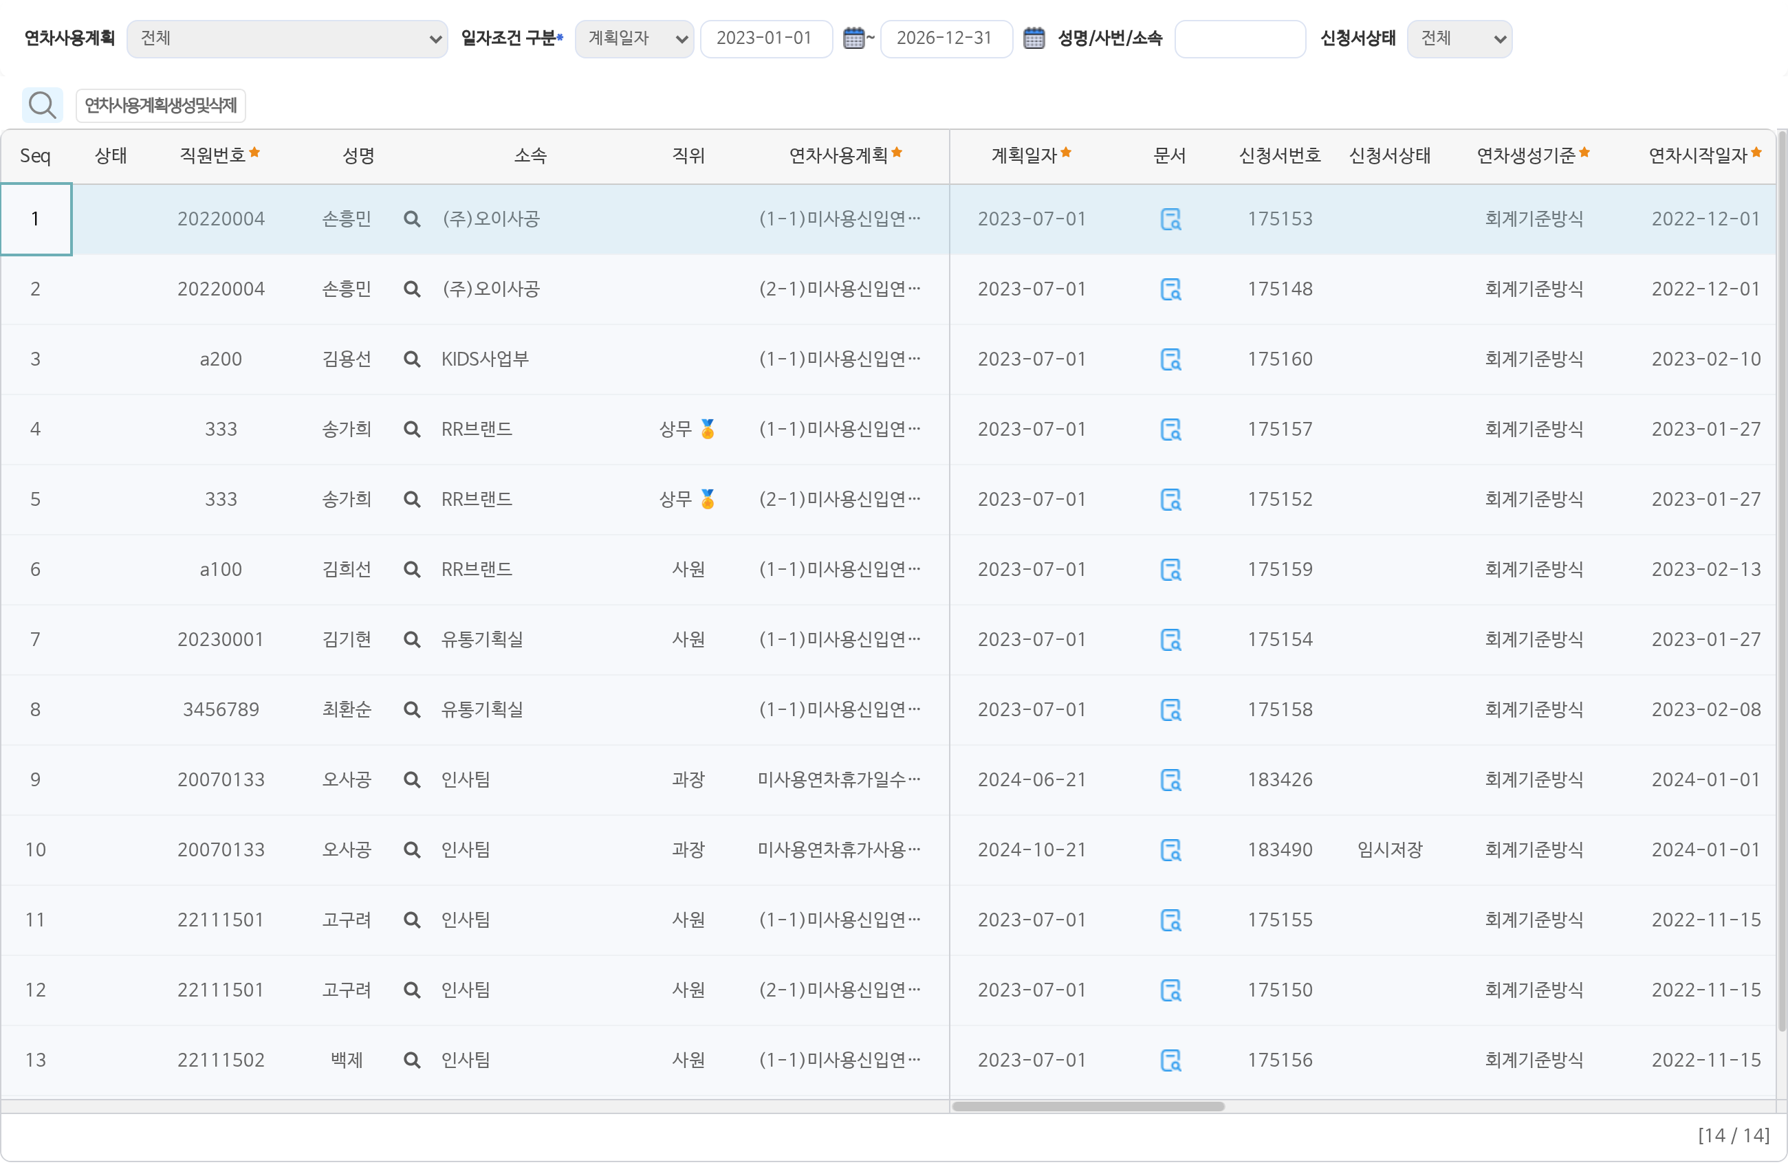The height and width of the screenshot is (1167, 1788).
Task: Click the magnifier search button above the grid
Action: [x=42, y=105]
